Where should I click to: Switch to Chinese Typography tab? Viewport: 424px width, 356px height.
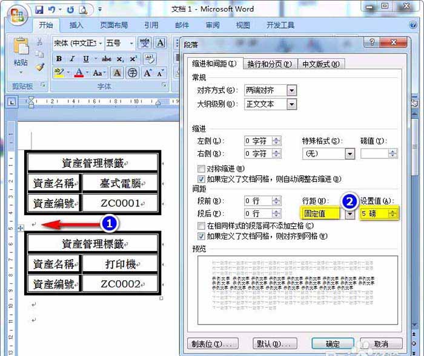(321, 64)
